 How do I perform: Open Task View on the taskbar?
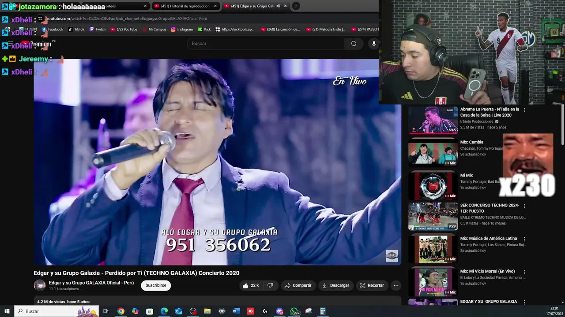point(106,311)
